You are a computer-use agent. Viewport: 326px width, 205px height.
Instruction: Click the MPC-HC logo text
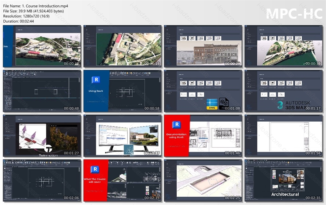click(x=294, y=14)
